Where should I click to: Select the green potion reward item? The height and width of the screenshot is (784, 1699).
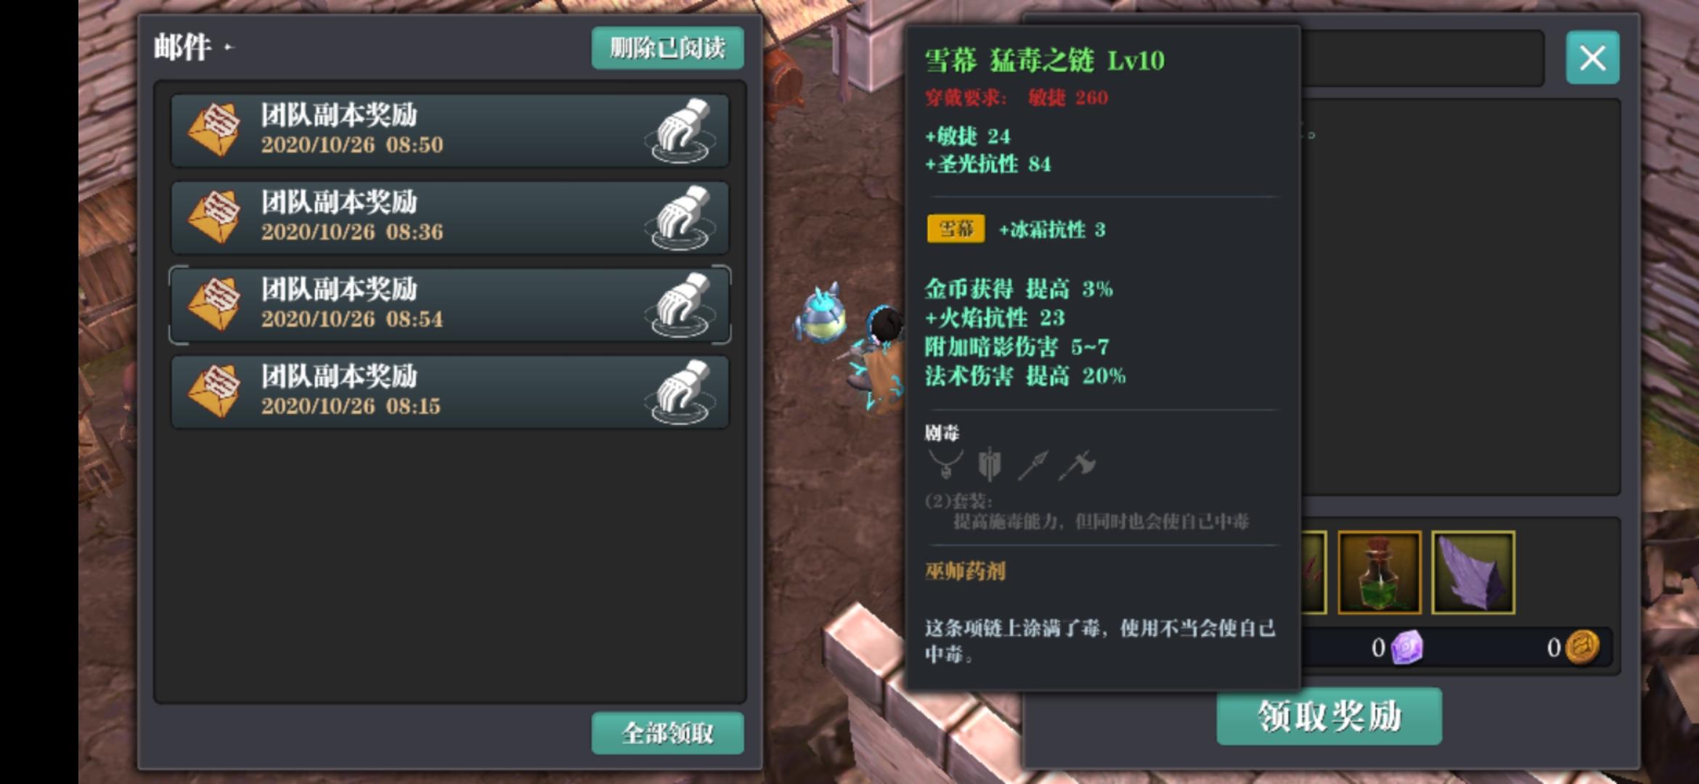[1380, 573]
